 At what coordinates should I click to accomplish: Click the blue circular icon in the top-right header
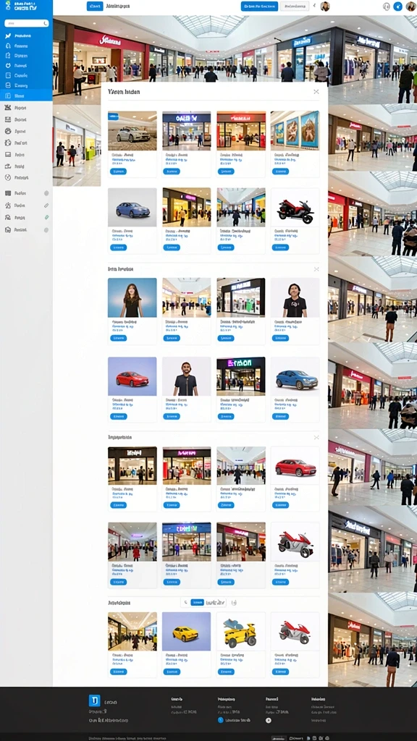397,6
